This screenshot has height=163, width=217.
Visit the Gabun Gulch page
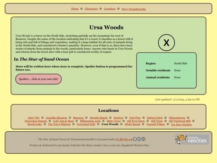(x=155, y=118)
